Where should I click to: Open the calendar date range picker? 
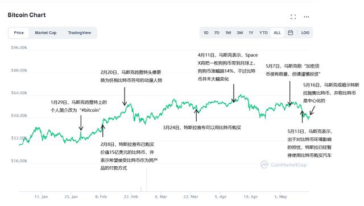point(291,33)
